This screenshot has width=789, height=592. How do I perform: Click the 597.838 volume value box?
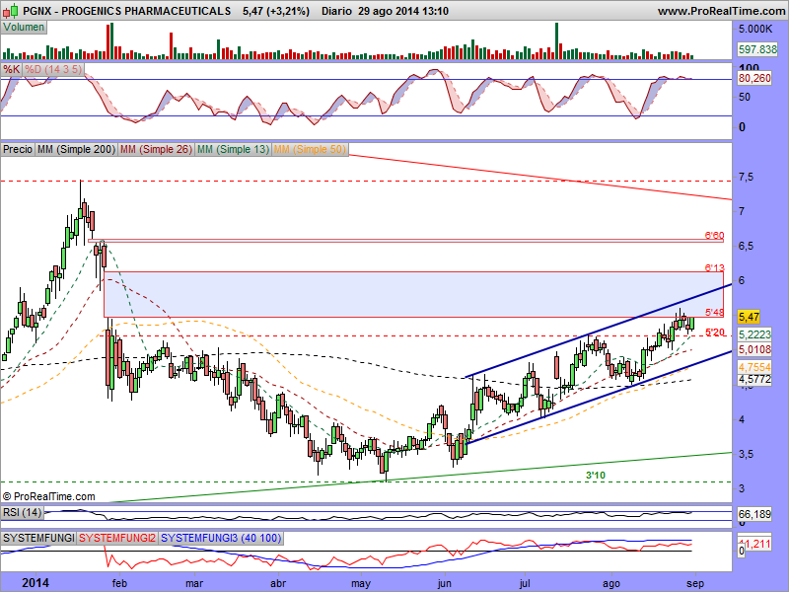[757, 48]
